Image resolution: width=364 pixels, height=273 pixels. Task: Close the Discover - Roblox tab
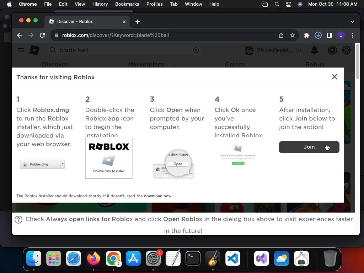tap(124, 22)
